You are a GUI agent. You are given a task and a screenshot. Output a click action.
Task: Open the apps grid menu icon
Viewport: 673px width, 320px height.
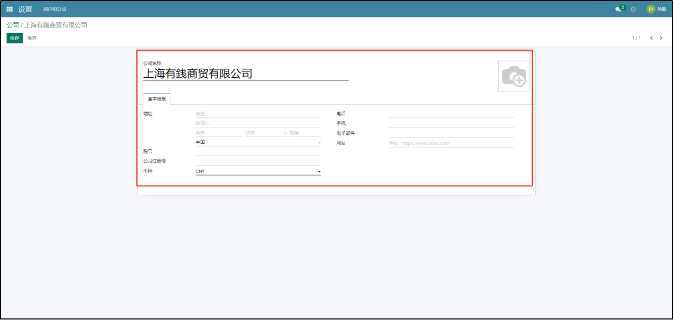(10, 9)
